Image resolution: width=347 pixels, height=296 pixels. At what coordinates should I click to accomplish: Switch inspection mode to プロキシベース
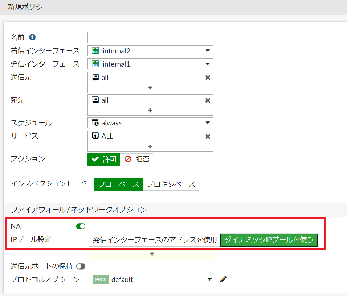click(171, 184)
